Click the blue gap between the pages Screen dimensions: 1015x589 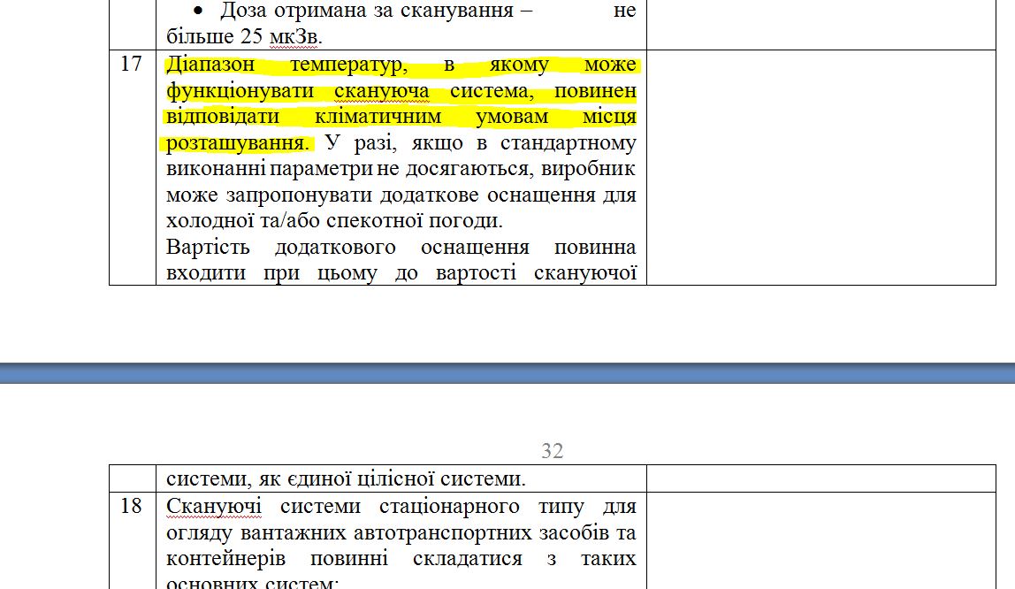[507, 372]
